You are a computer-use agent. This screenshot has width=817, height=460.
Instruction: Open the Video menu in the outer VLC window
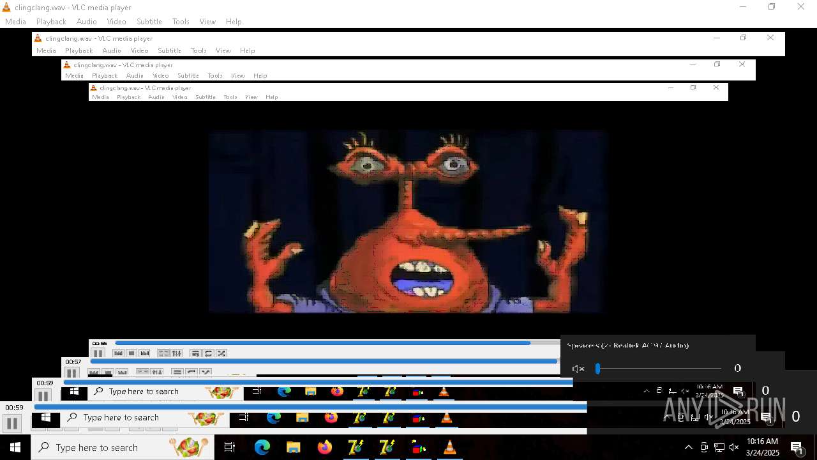coord(117,22)
